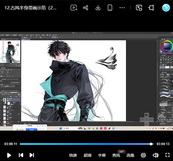This screenshot has width=173, height=161.
Task: Open the blue user avatar profile
Action: pos(166,8)
